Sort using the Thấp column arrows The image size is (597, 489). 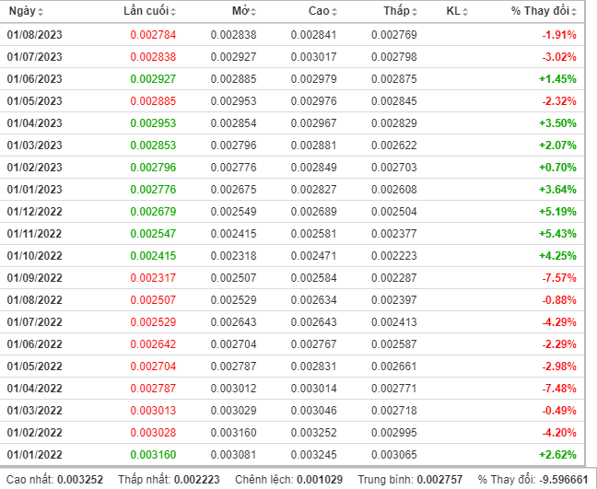pyautogui.click(x=414, y=11)
